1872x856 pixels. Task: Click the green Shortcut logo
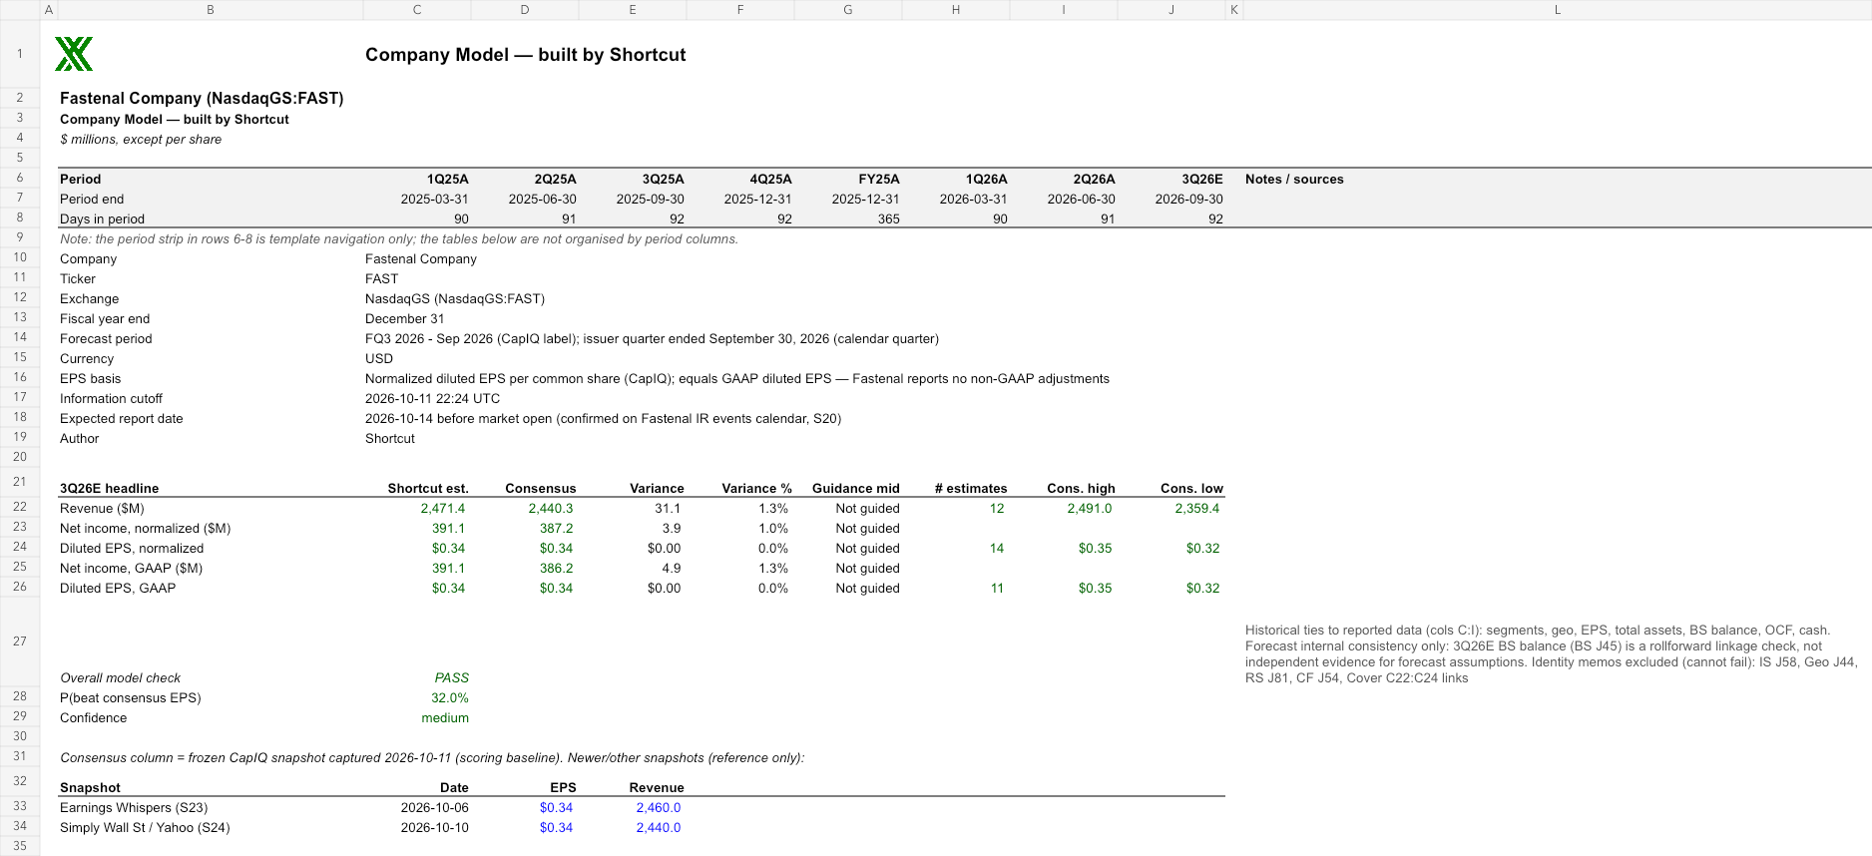tap(74, 54)
